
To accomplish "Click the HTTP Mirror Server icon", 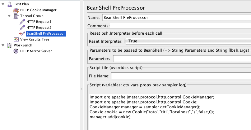I will pyautogui.click(x=16, y=51).
